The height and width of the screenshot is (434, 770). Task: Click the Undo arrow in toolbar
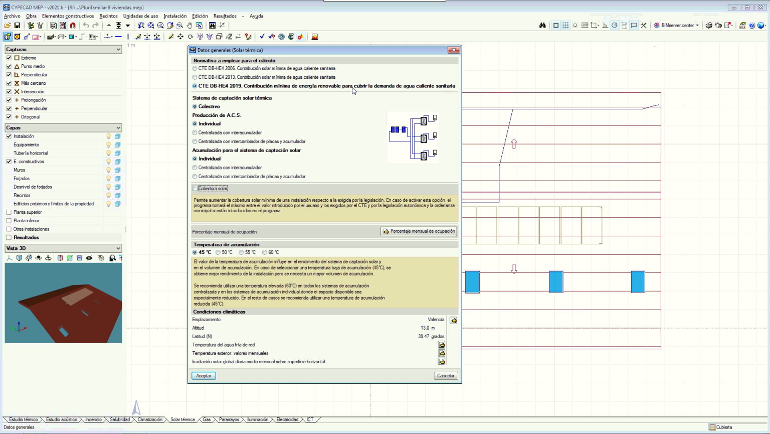click(x=86, y=26)
